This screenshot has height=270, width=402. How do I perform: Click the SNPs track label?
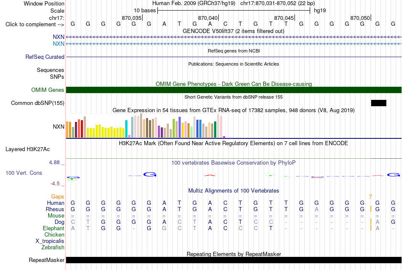pyautogui.click(x=57, y=77)
